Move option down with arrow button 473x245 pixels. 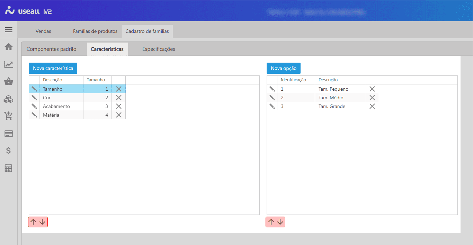pyautogui.click(x=280, y=222)
